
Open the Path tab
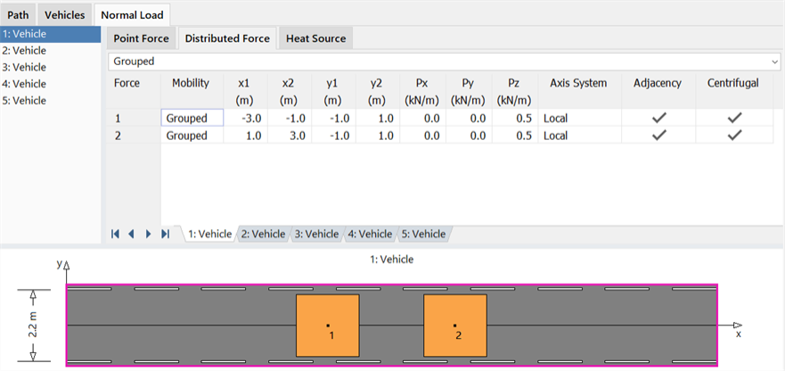coord(18,15)
